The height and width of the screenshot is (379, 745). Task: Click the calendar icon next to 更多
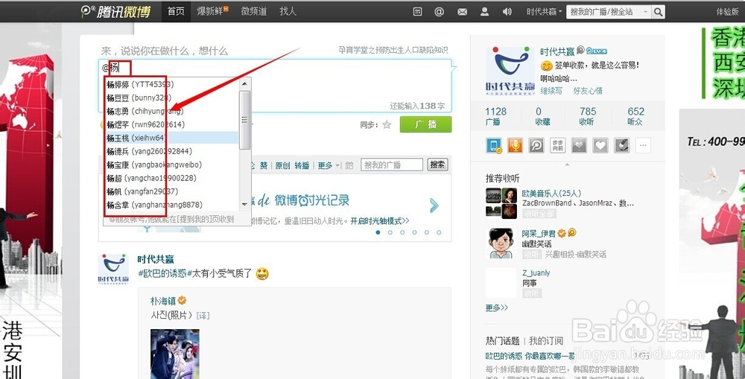tap(349, 165)
